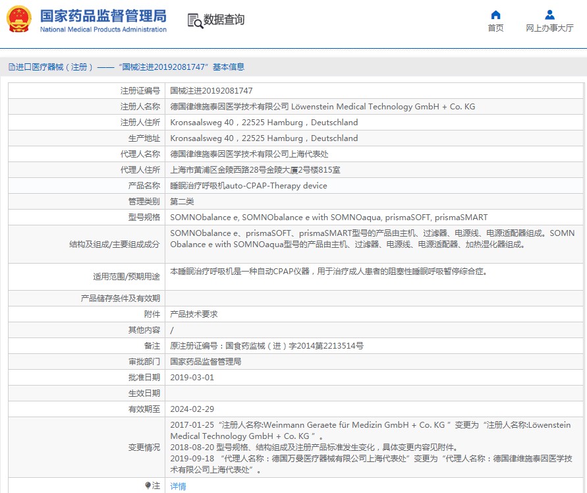Click the 首页 home icon
The height and width of the screenshot is (493, 587).
click(x=495, y=15)
